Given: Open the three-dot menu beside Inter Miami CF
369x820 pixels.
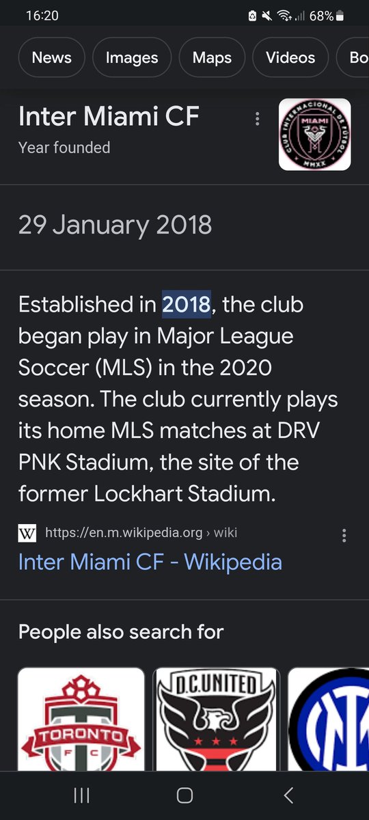Looking at the screenshot, I should [258, 119].
